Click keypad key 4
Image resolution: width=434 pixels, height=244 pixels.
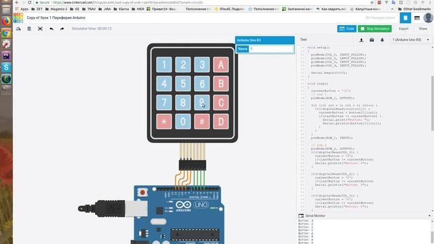pos(164,83)
